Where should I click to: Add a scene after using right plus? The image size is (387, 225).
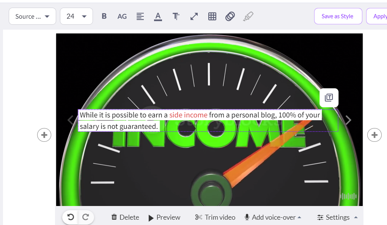click(x=374, y=135)
